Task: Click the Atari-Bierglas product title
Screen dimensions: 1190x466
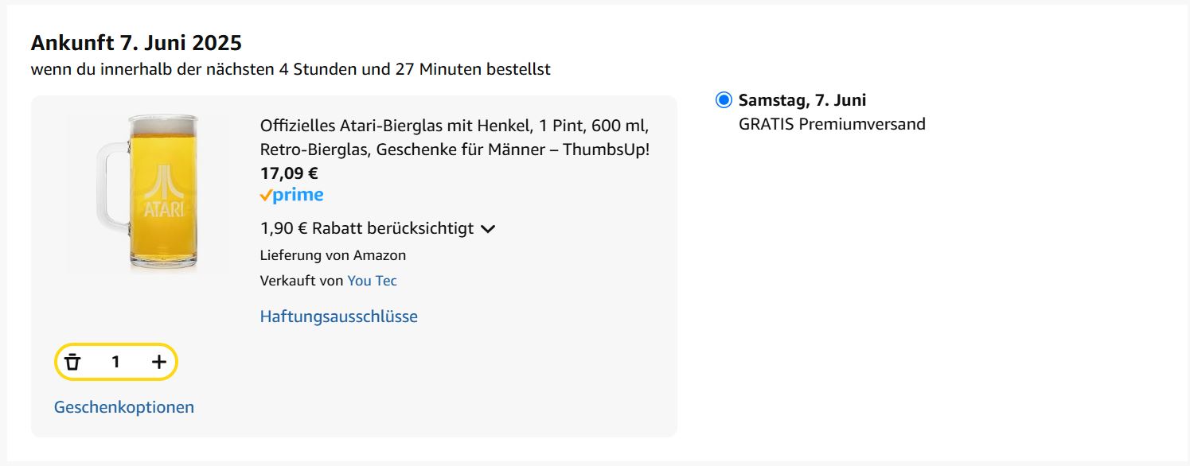Action: (x=455, y=138)
